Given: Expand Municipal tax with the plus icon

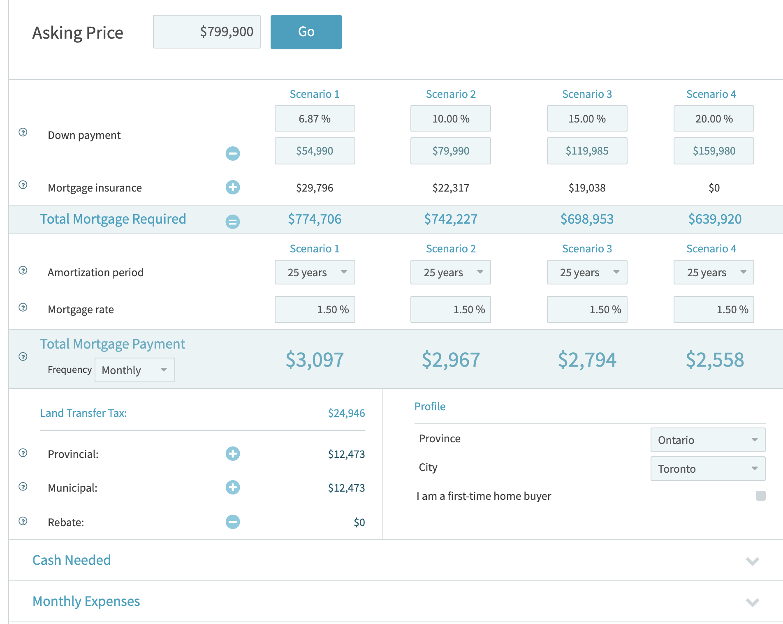Looking at the screenshot, I should point(233,488).
